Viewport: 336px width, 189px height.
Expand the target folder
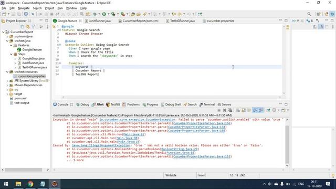[x=7, y=94]
